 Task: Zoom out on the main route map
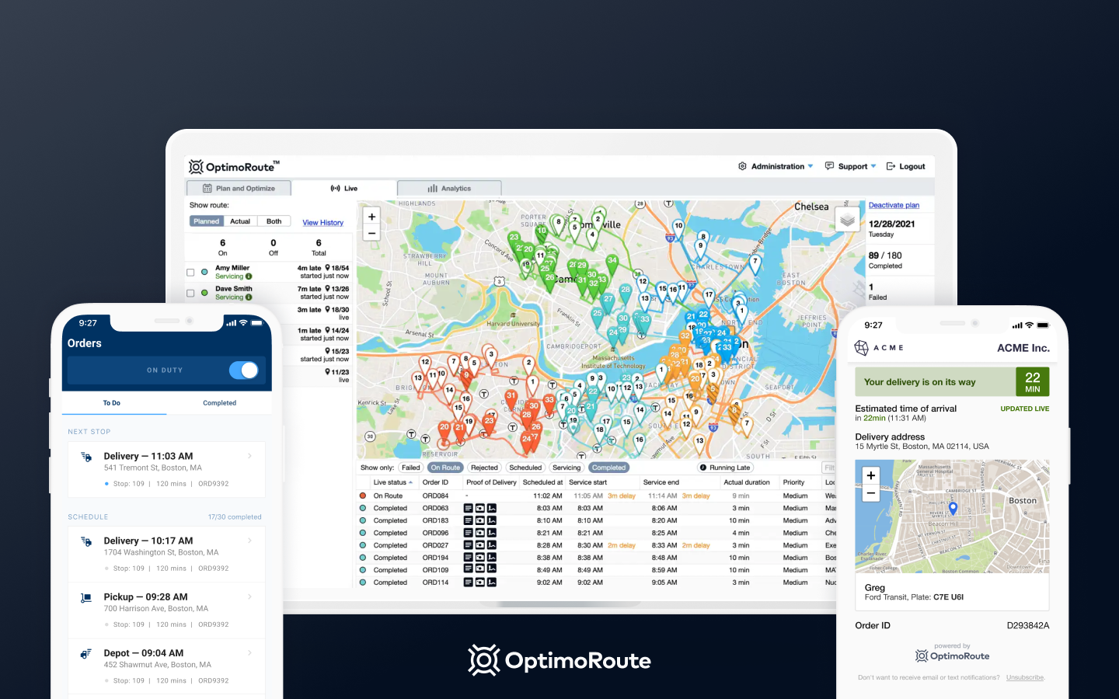coord(371,233)
